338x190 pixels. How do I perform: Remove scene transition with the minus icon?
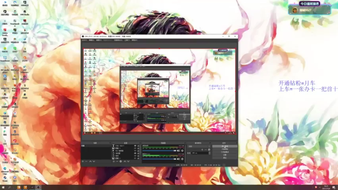[x=205, y=150]
